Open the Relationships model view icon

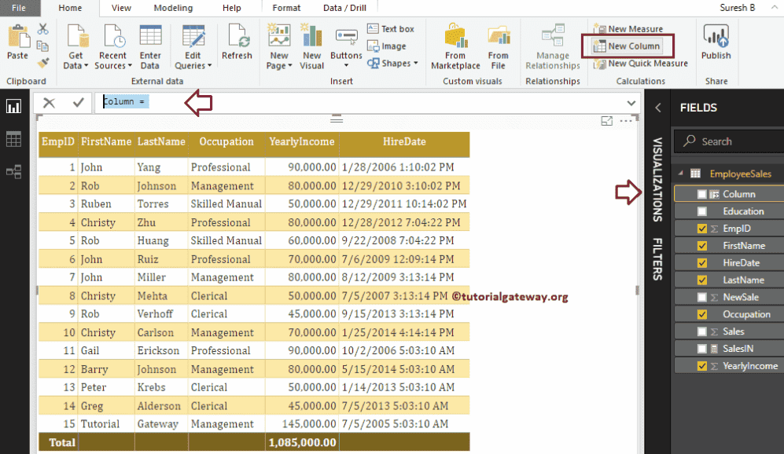click(x=13, y=171)
